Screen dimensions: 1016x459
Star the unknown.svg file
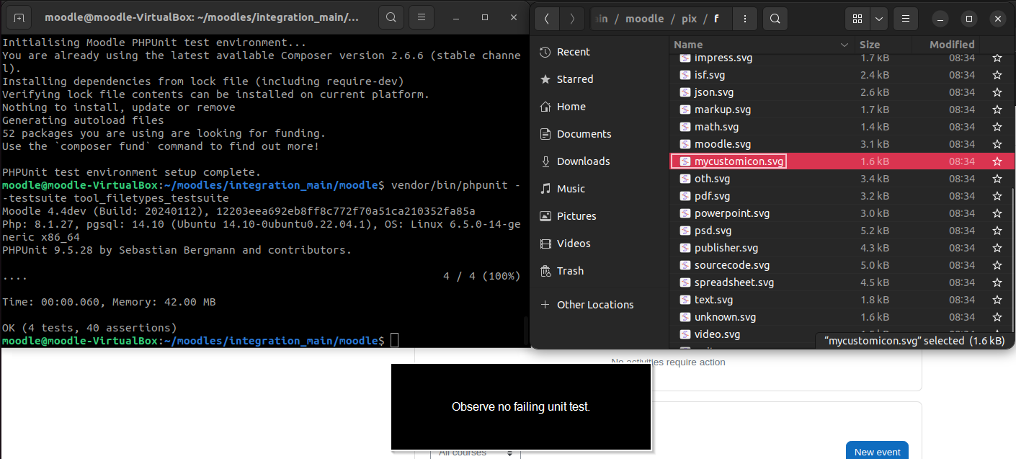pyautogui.click(x=997, y=317)
